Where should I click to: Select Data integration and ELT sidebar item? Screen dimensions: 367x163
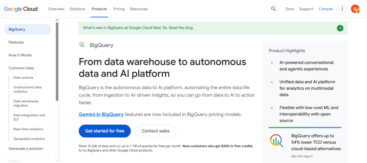[29, 118]
